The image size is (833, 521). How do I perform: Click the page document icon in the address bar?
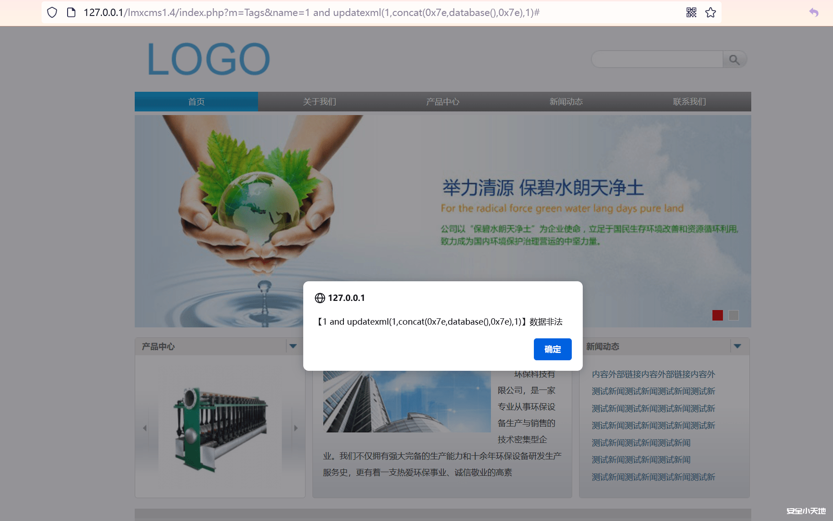(71, 12)
